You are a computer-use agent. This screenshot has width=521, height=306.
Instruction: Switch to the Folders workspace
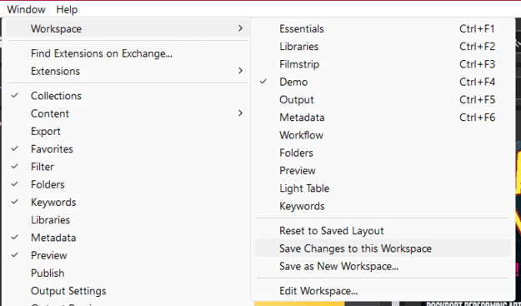383,153
